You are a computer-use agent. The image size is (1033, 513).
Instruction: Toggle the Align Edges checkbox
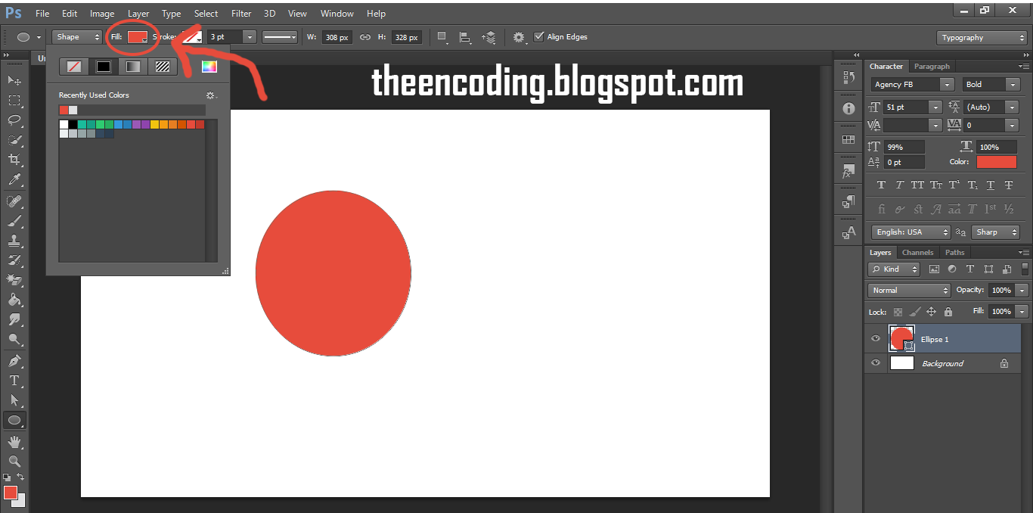pos(538,36)
